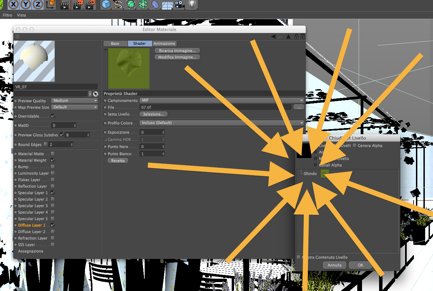Toggle the X axis lock icon
This screenshot has width=433, height=291.
14,4
